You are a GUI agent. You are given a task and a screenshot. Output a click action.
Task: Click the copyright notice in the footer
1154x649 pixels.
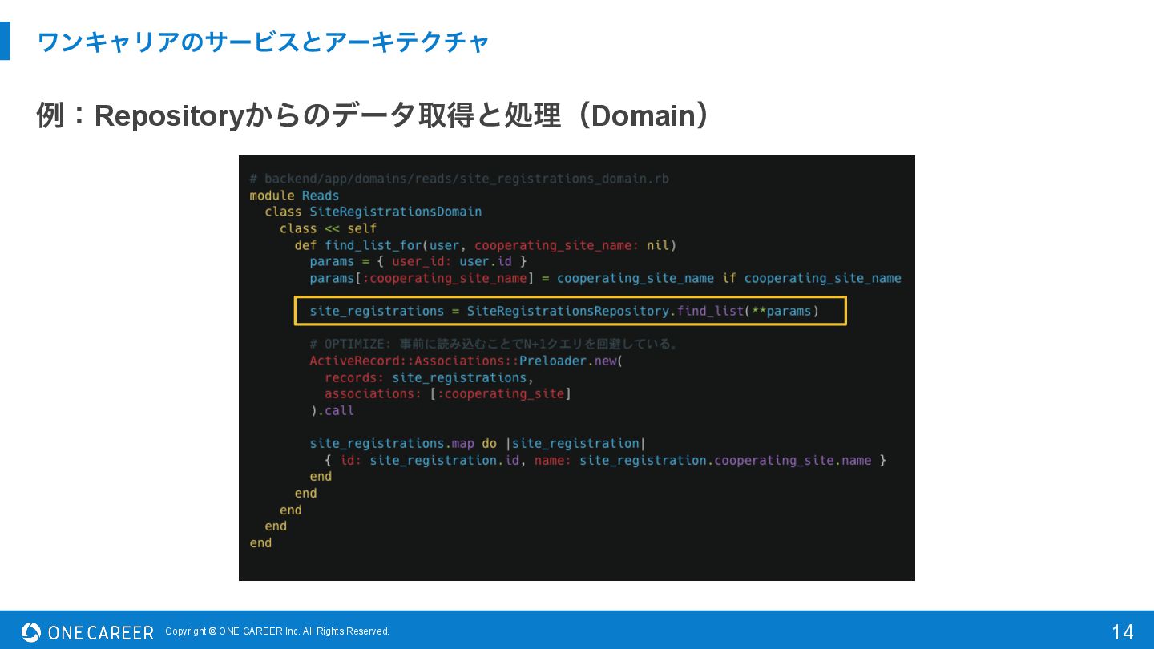tap(277, 631)
